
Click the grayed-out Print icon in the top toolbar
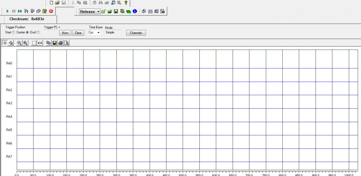(94, 3)
